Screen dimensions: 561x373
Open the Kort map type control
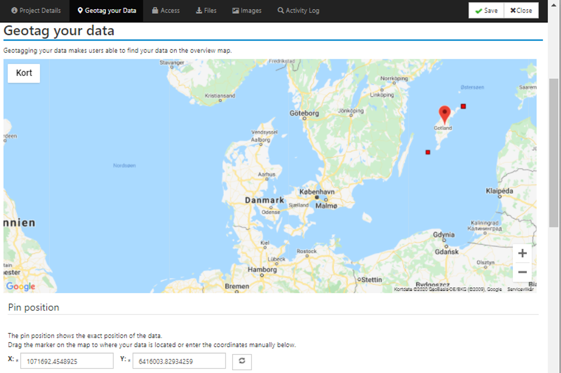point(24,73)
